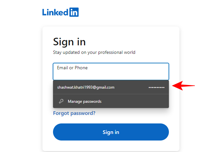This screenshot has height=152, width=214.
Task: Click the masked password dots in suggestion
Action: tap(156, 87)
